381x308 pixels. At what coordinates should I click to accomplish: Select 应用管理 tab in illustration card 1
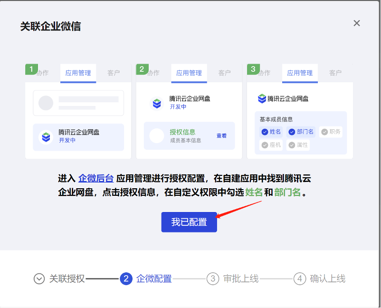78,73
